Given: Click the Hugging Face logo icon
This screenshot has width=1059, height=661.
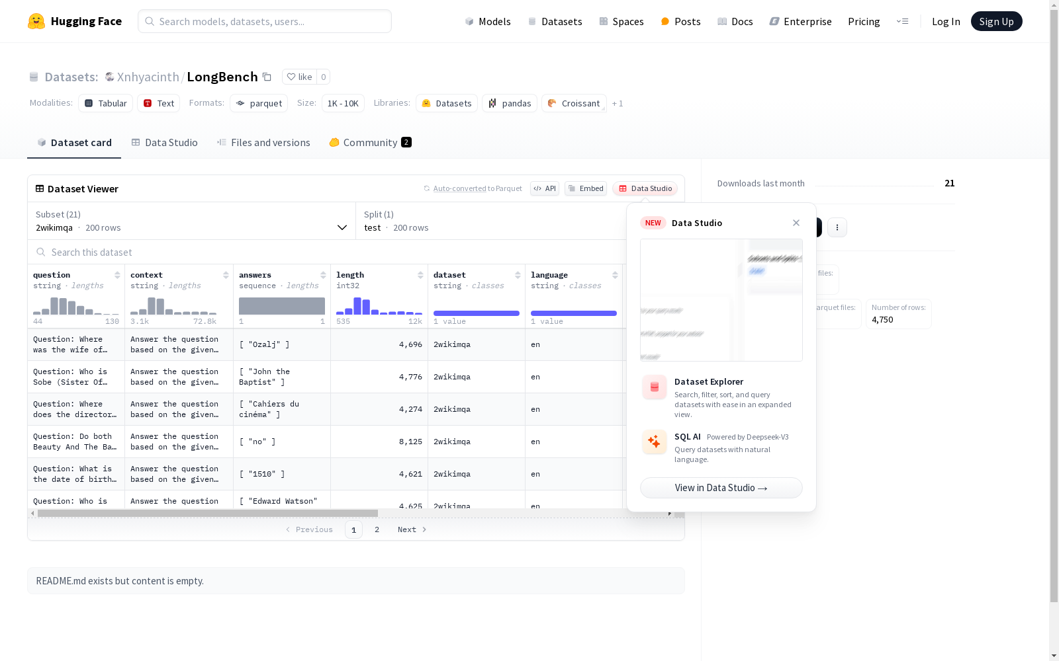Looking at the screenshot, I should (36, 21).
